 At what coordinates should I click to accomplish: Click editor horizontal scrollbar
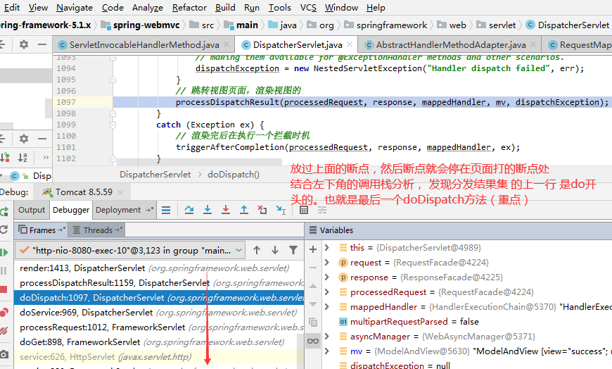[x=199, y=162]
